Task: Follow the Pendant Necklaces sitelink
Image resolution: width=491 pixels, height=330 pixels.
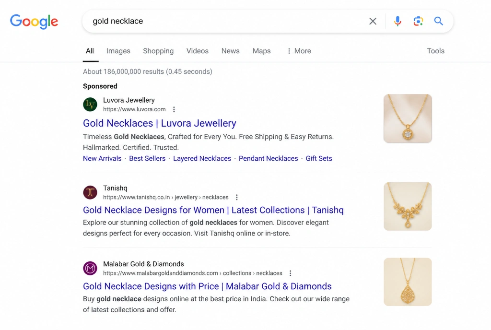Action: click(x=269, y=158)
